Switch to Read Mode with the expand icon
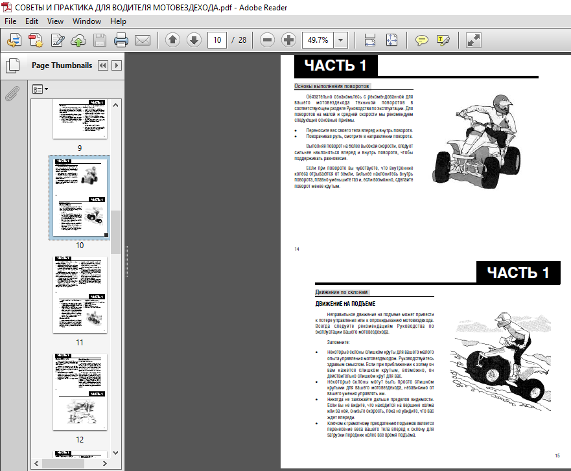This screenshot has width=571, height=471. click(473, 40)
